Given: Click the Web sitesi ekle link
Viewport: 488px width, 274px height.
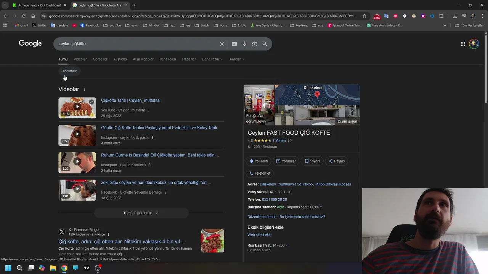Looking at the screenshot, I should coord(259,235).
